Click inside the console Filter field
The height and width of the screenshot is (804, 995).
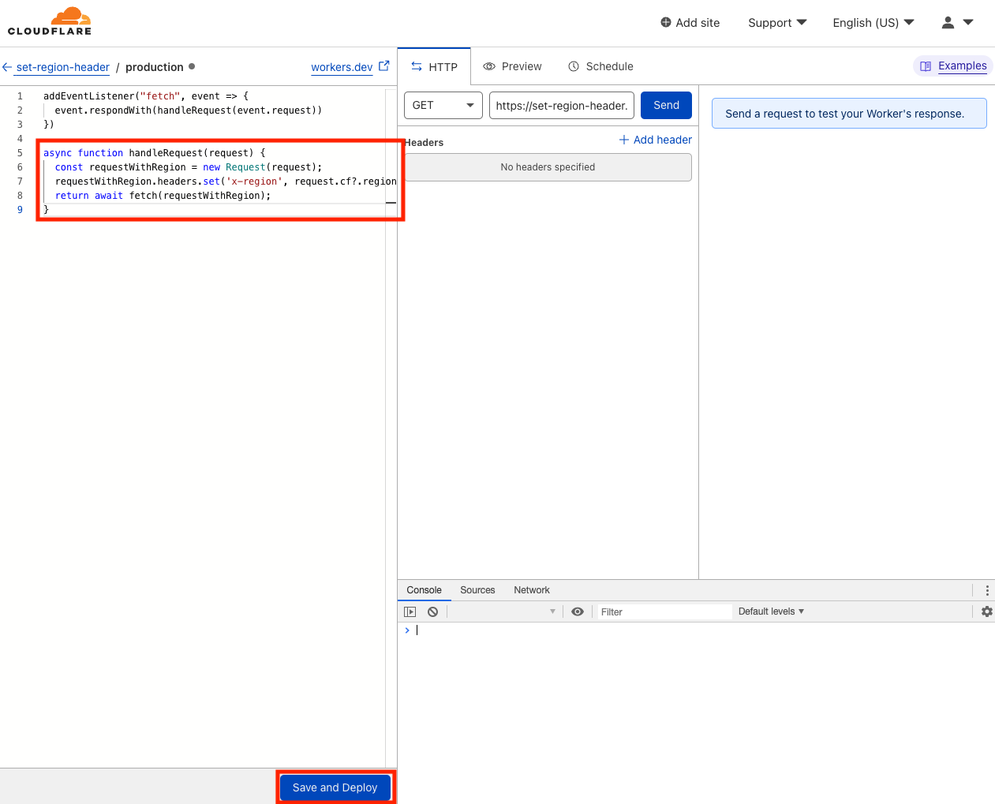664,611
